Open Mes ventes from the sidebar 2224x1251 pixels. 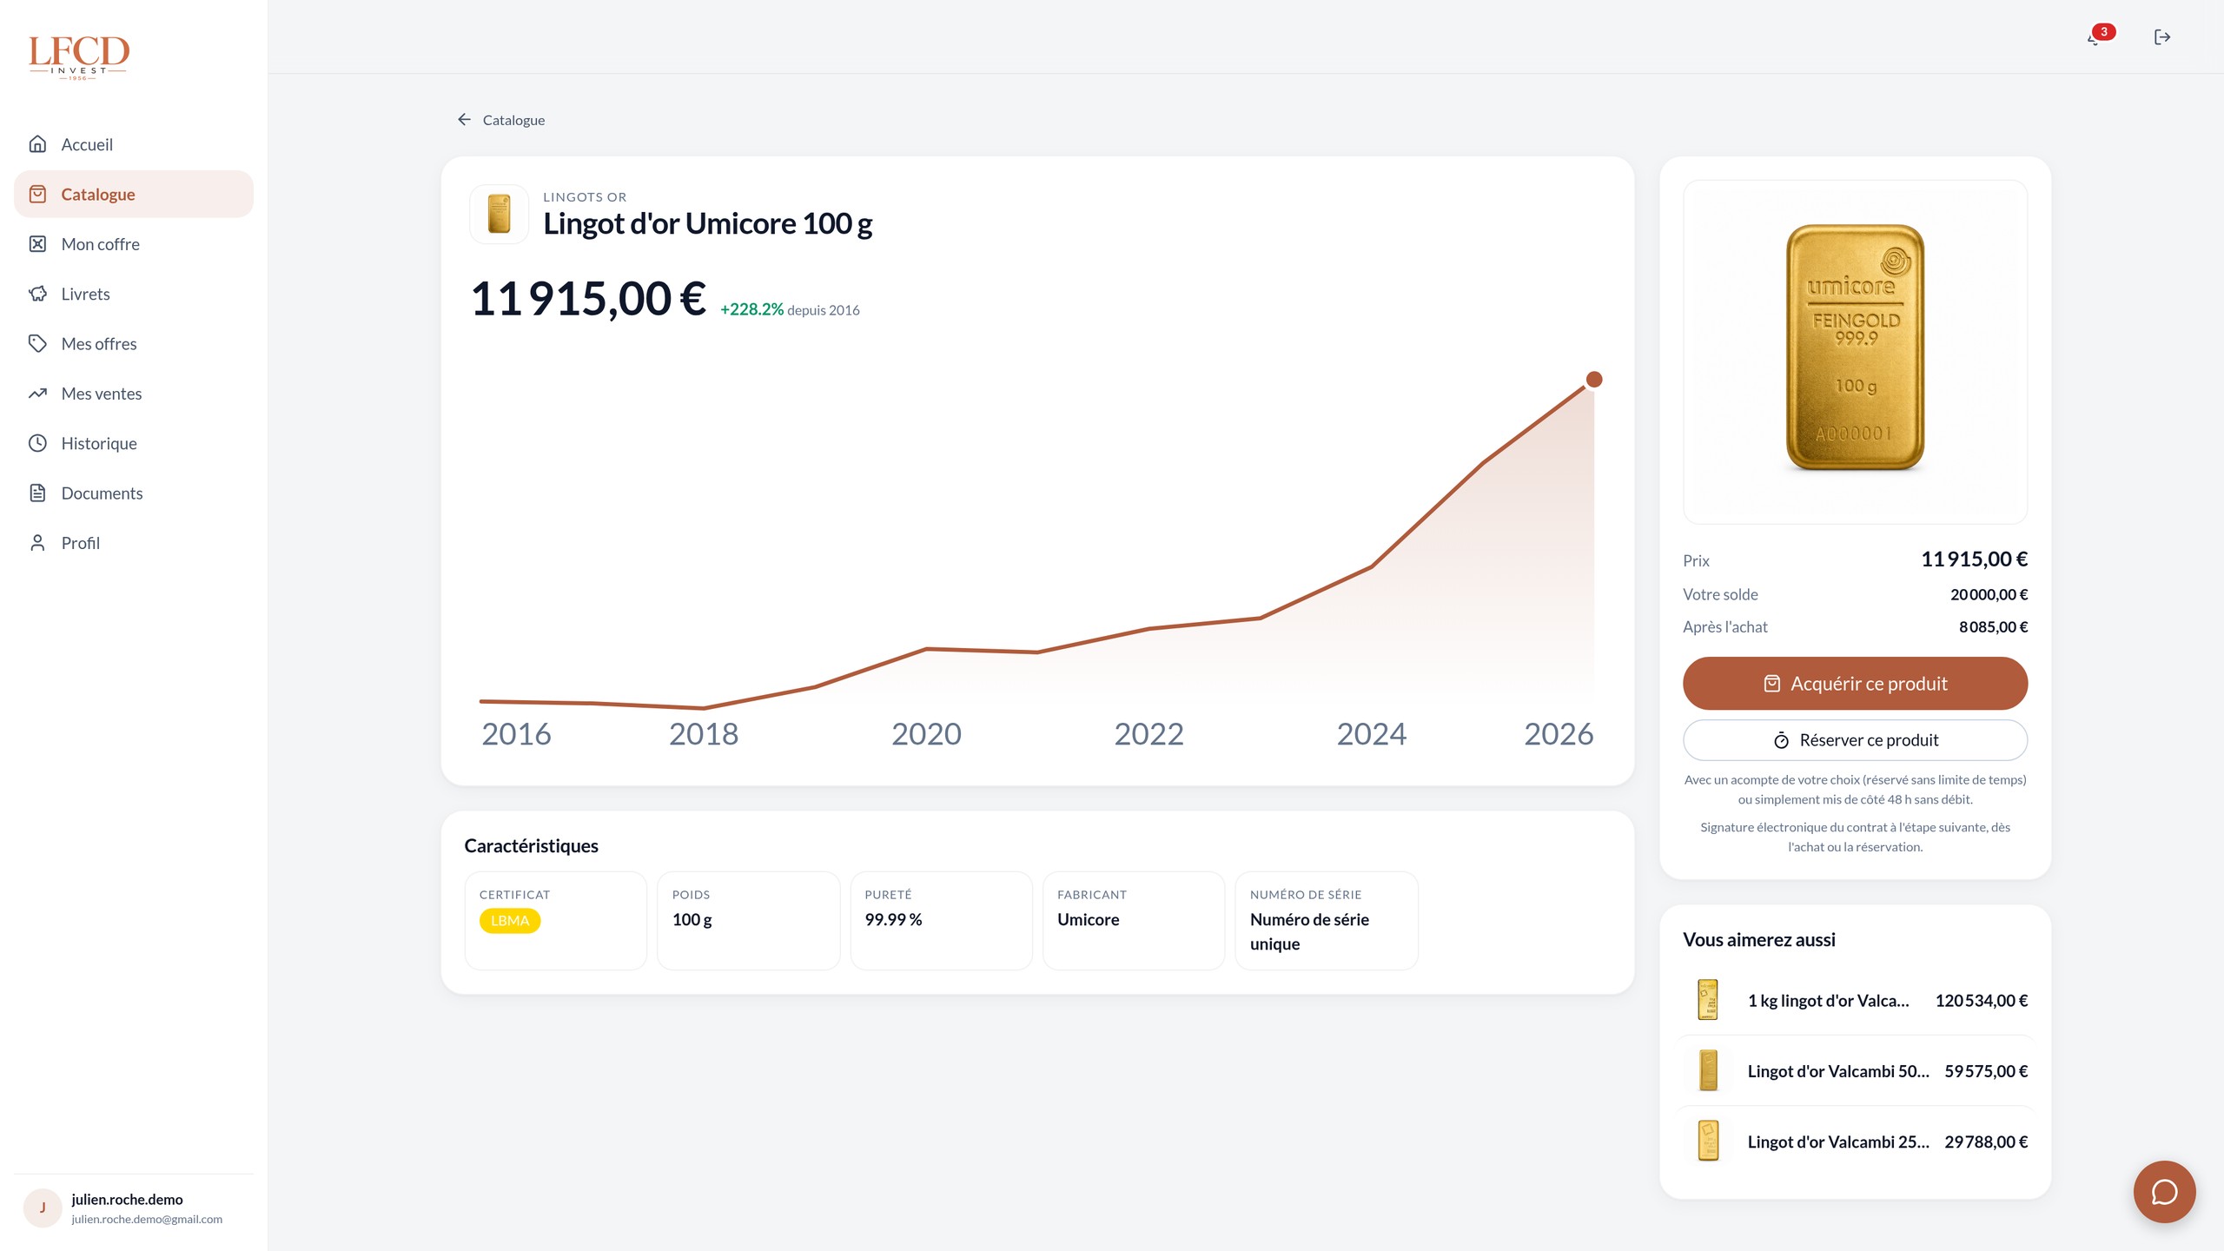134,394
